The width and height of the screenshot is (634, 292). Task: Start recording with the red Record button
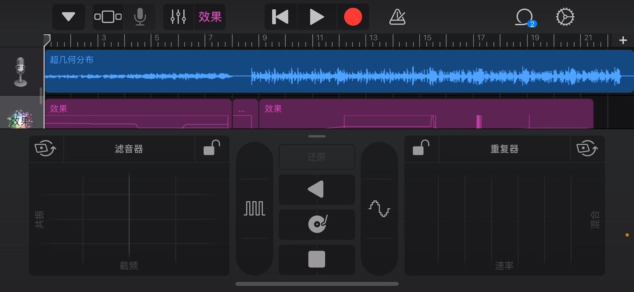353,17
